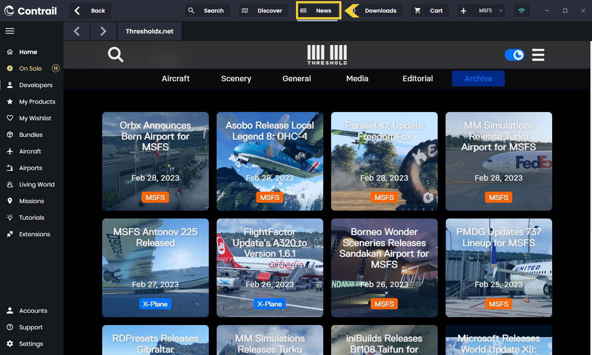Toggle the dark mode switch

(514, 55)
